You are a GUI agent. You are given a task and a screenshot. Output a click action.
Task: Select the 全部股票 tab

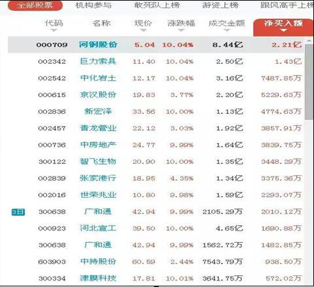point(35,5)
